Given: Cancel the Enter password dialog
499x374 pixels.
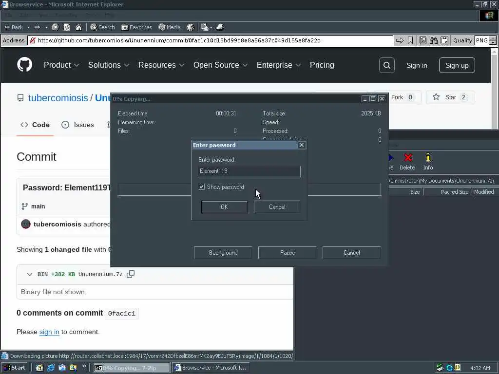Looking at the screenshot, I should pos(277,206).
